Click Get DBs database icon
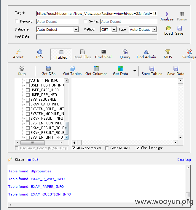 tap(48, 68)
